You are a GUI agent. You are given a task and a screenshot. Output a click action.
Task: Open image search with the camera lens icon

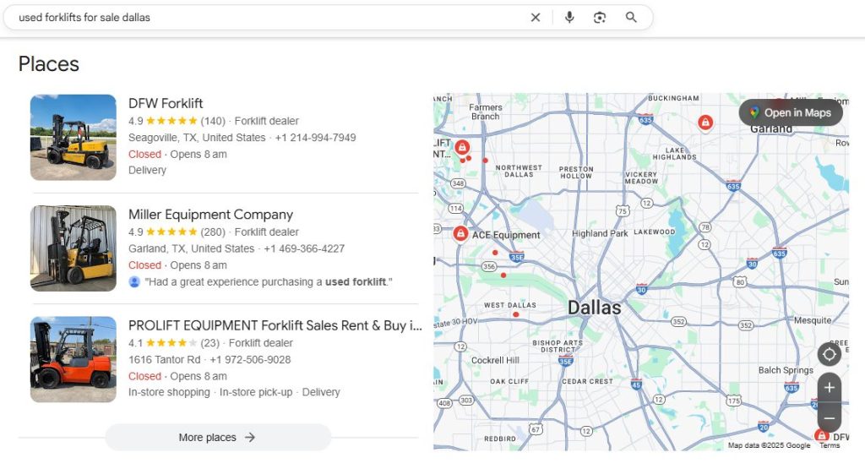coord(600,18)
